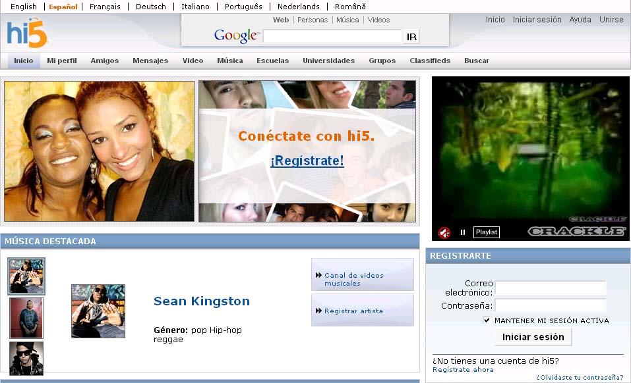
Task: Select the Español language
Action: coord(63,7)
